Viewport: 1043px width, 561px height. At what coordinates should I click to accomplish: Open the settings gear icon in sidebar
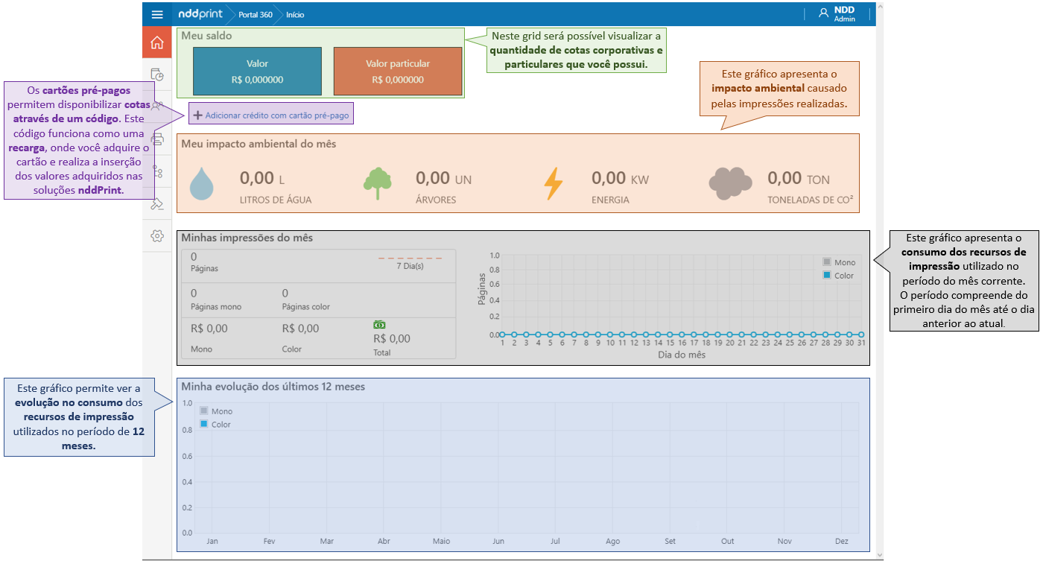pos(156,236)
